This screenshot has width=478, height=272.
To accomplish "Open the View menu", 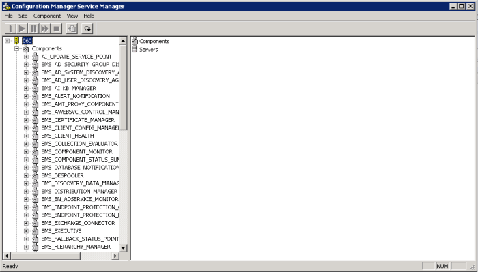I will [72, 16].
